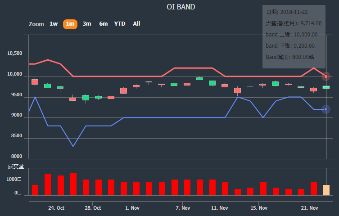
Task: Click the 24. Oct date label
Action: tap(56, 208)
